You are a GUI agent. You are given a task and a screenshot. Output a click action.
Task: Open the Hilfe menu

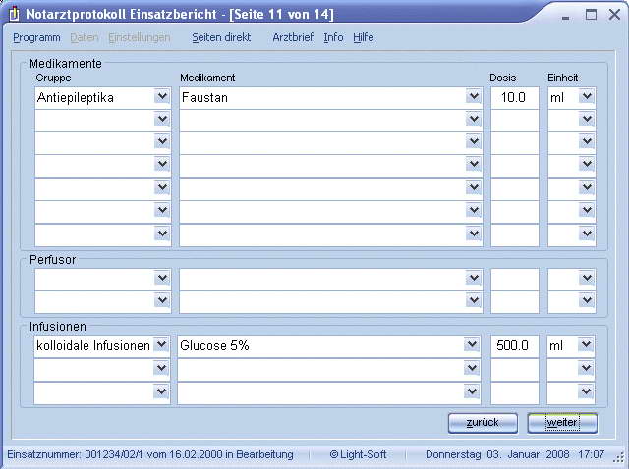tap(364, 37)
